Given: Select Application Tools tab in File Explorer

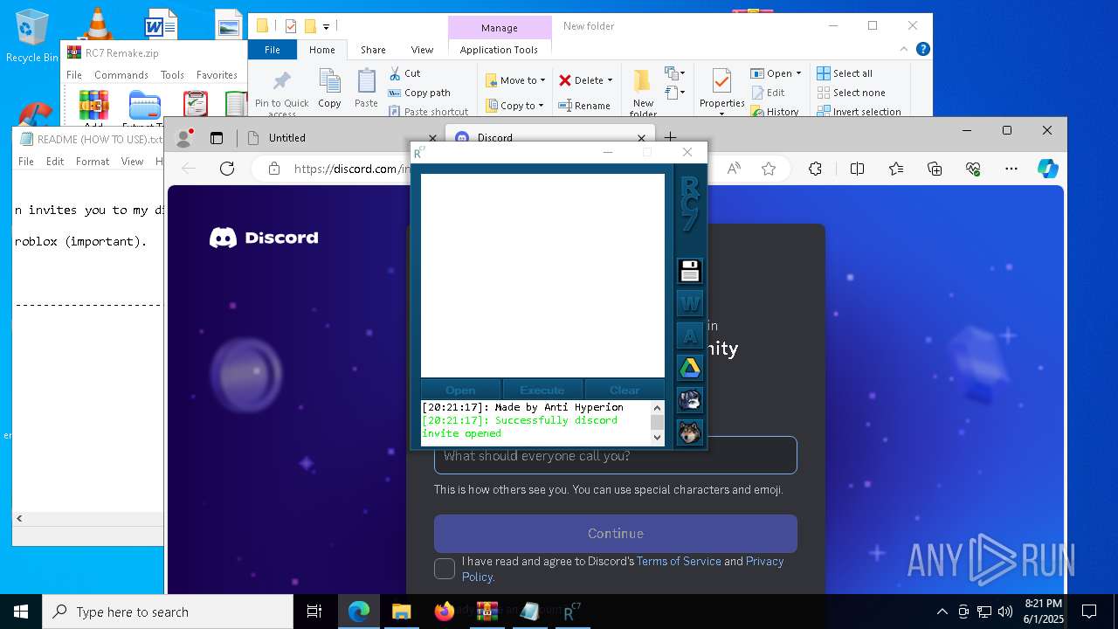Looking at the screenshot, I should (x=499, y=50).
